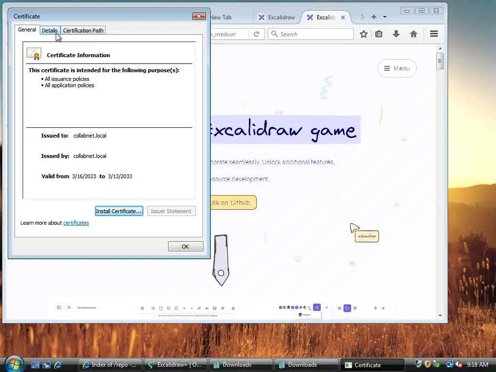Viewport: 496px width, 372px height.
Task: Click the expiry date 3/13/2033
Action: pyautogui.click(x=120, y=176)
